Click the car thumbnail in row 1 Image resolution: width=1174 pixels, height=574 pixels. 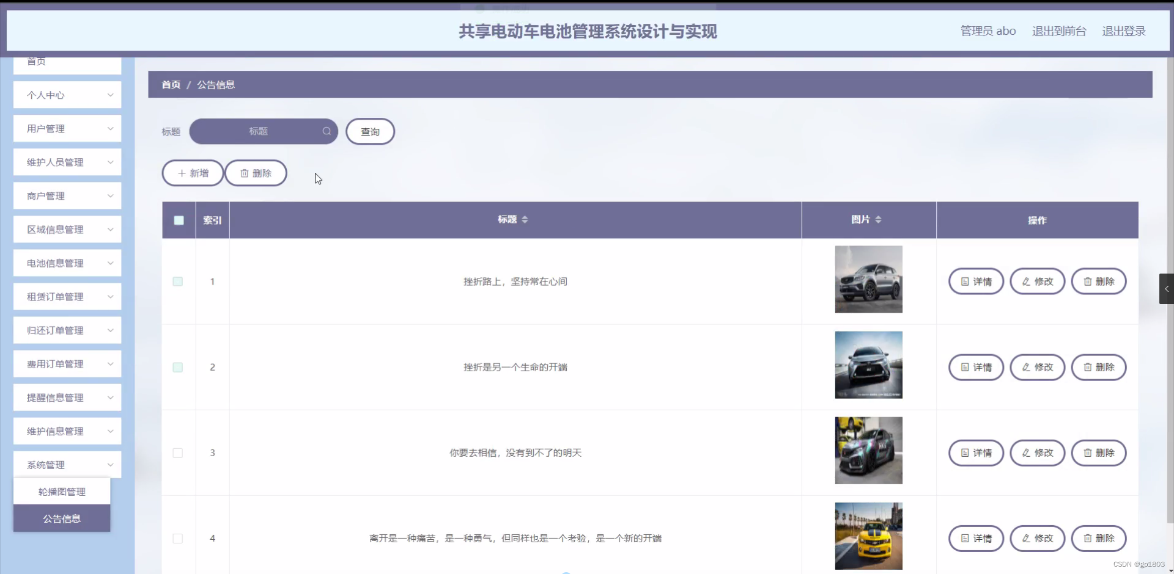[868, 279]
